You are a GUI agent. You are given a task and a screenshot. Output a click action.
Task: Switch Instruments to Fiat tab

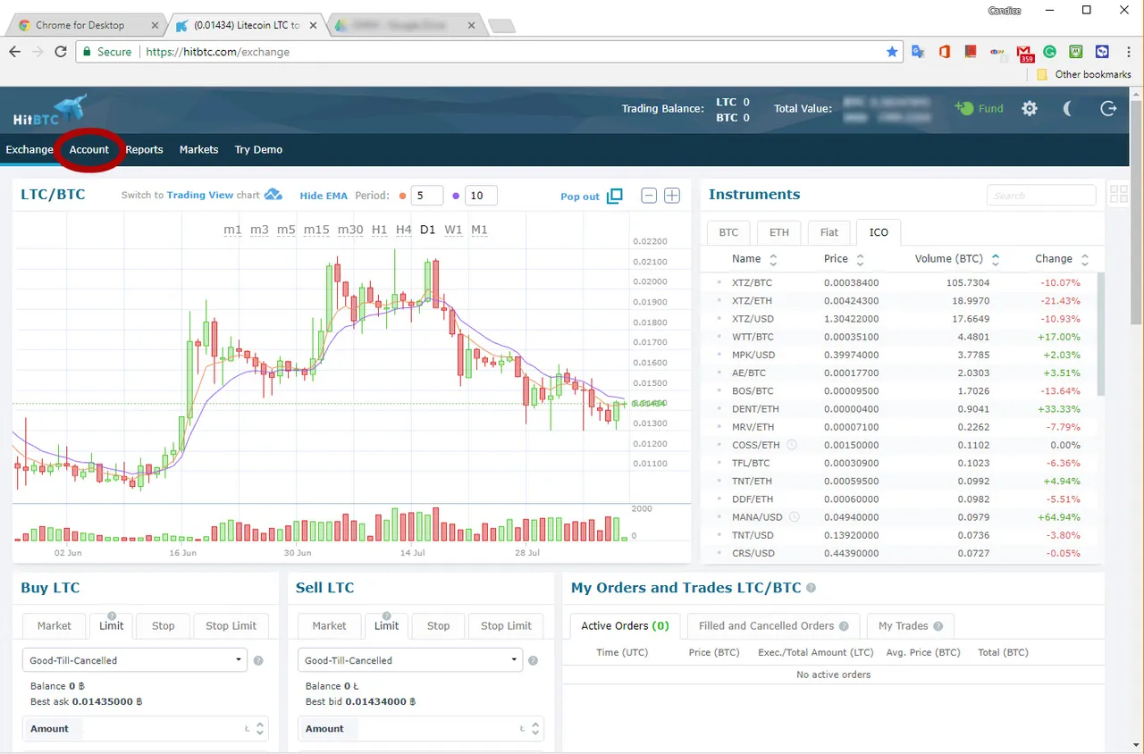(x=829, y=232)
